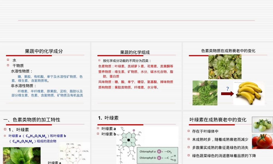
Task: Click the bullet 叶绿素 a beside the ring diagram
Action: click(109, 129)
